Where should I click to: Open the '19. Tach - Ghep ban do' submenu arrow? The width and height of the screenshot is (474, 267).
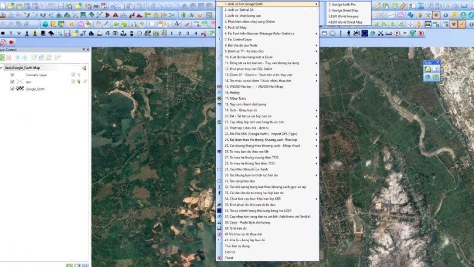point(316,110)
